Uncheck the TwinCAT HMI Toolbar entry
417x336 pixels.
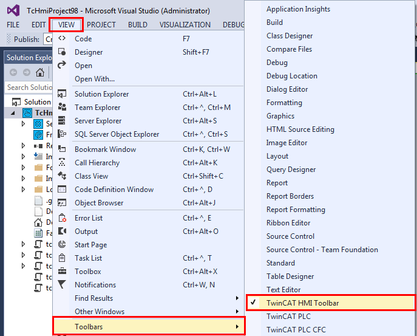331,303
